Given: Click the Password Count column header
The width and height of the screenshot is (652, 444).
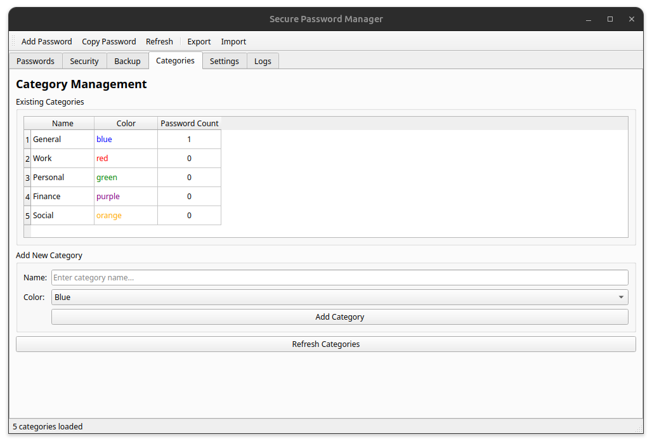Looking at the screenshot, I should [189, 124].
